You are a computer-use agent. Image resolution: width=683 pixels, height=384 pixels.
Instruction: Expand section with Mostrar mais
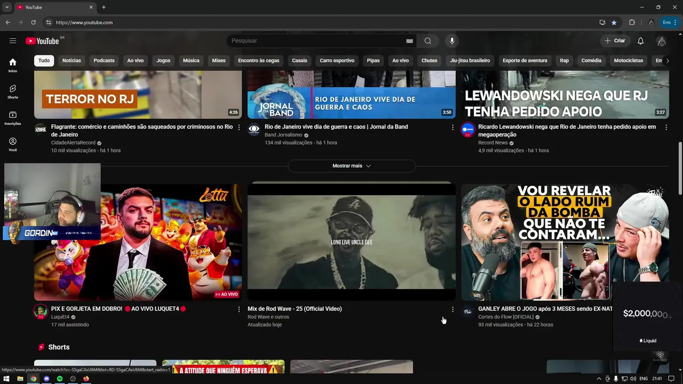[x=352, y=166]
